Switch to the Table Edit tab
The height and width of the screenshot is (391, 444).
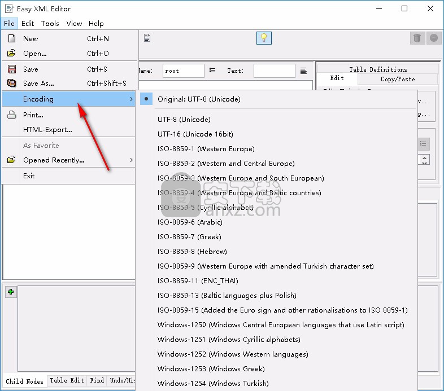[67, 380]
